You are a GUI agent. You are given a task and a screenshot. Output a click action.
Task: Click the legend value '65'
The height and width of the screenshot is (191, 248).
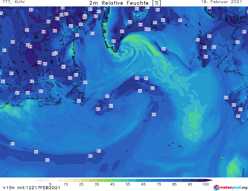point(143,184)
